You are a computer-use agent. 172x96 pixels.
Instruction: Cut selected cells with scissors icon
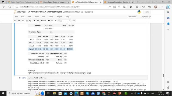[x=23, y=21]
